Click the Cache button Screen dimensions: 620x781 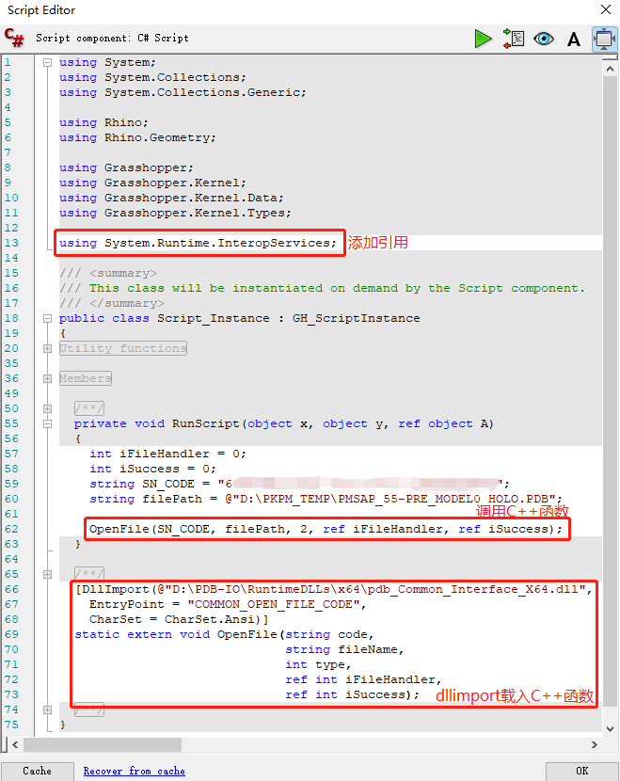(38, 771)
